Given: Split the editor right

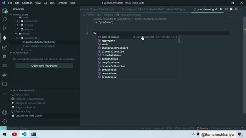Looking at the screenshot, I should (237, 9).
